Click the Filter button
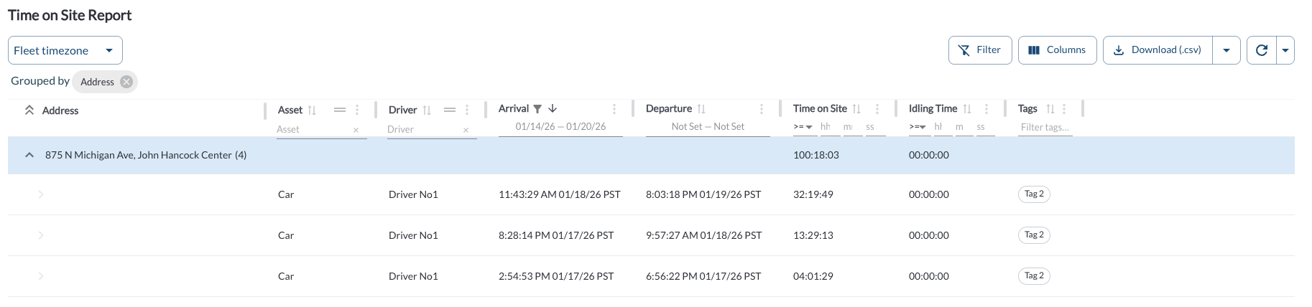Screen dimensions: 1312x307 click(x=980, y=50)
